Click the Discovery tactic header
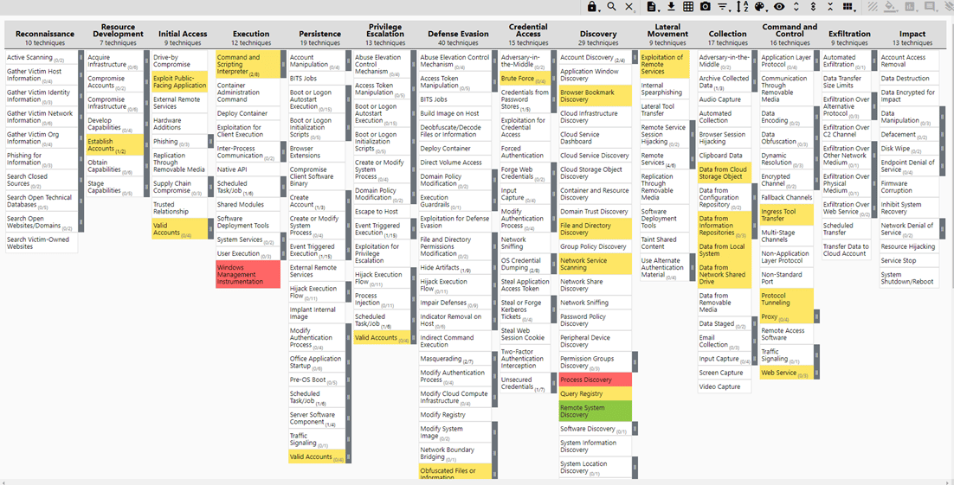Image resolution: width=954 pixels, height=485 pixels. pos(598,34)
